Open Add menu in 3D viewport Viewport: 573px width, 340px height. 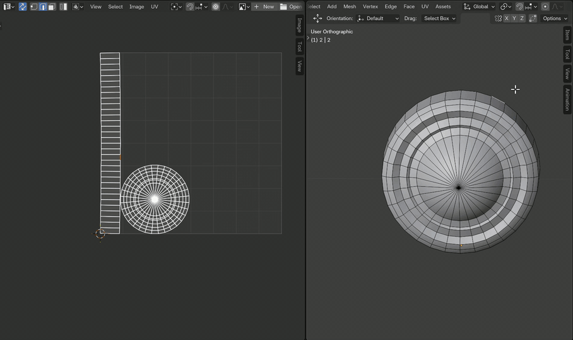coord(332,6)
